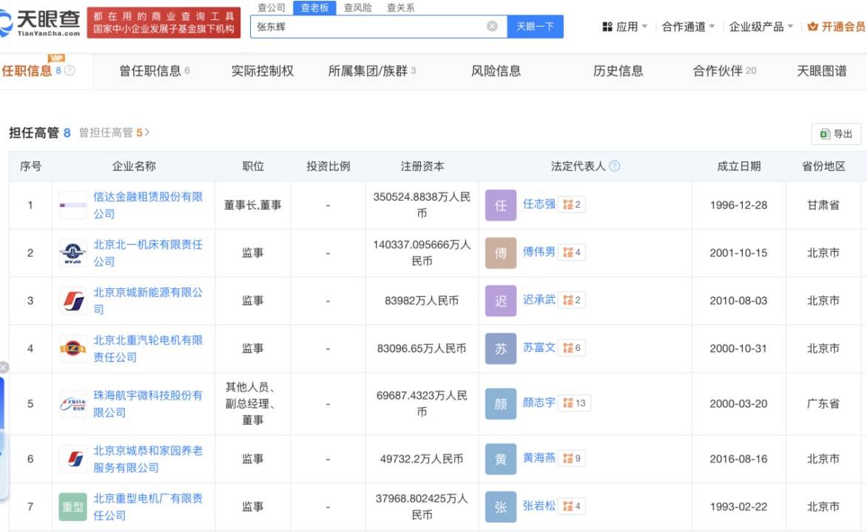Select the 张 avatar for 张岩松
The height and width of the screenshot is (532, 867).
tap(500, 507)
